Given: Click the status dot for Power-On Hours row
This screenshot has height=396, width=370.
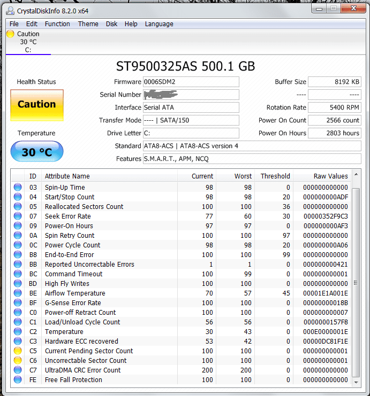Looking at the screenshot, I should [18, 226].
